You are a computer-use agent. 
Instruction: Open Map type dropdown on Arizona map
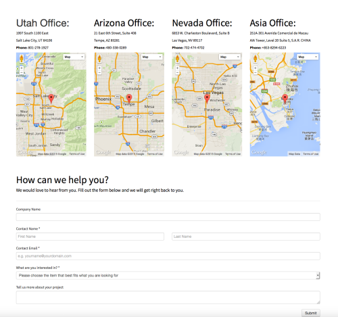click(x=152, y=57)
